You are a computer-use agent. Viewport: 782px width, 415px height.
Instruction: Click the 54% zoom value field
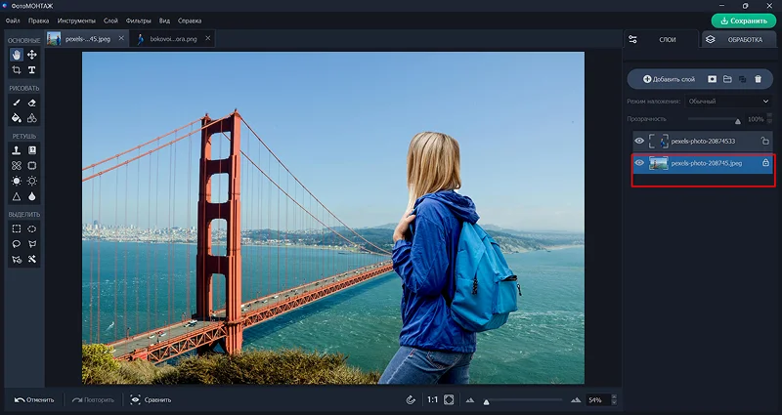[597, 399]
